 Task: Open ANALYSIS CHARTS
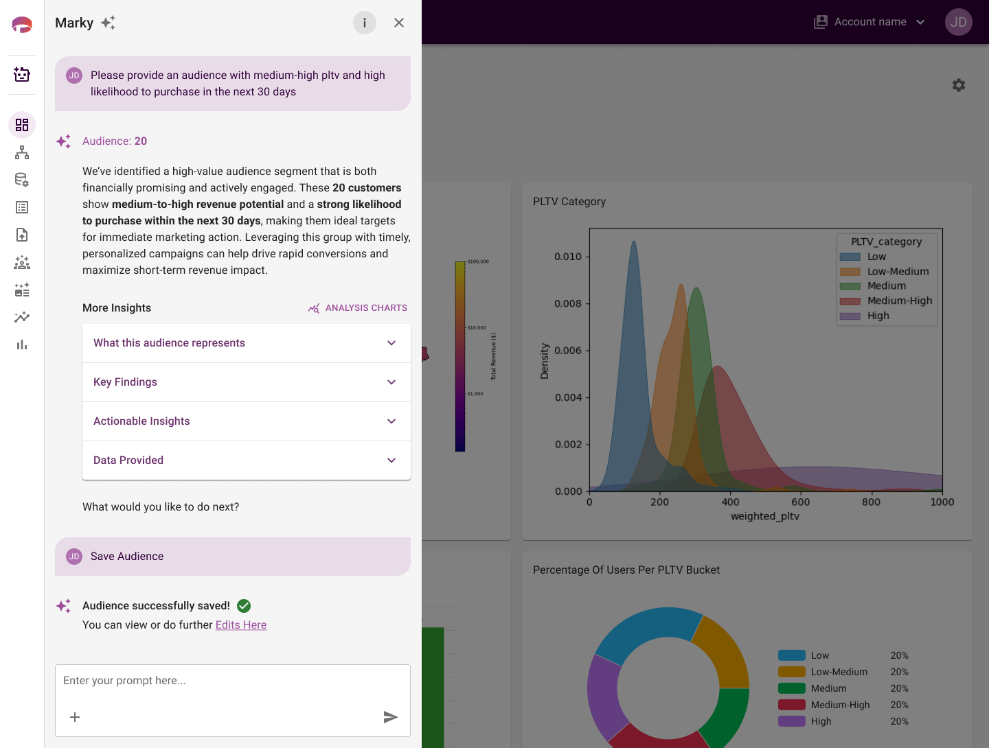[x=358, y=308]
